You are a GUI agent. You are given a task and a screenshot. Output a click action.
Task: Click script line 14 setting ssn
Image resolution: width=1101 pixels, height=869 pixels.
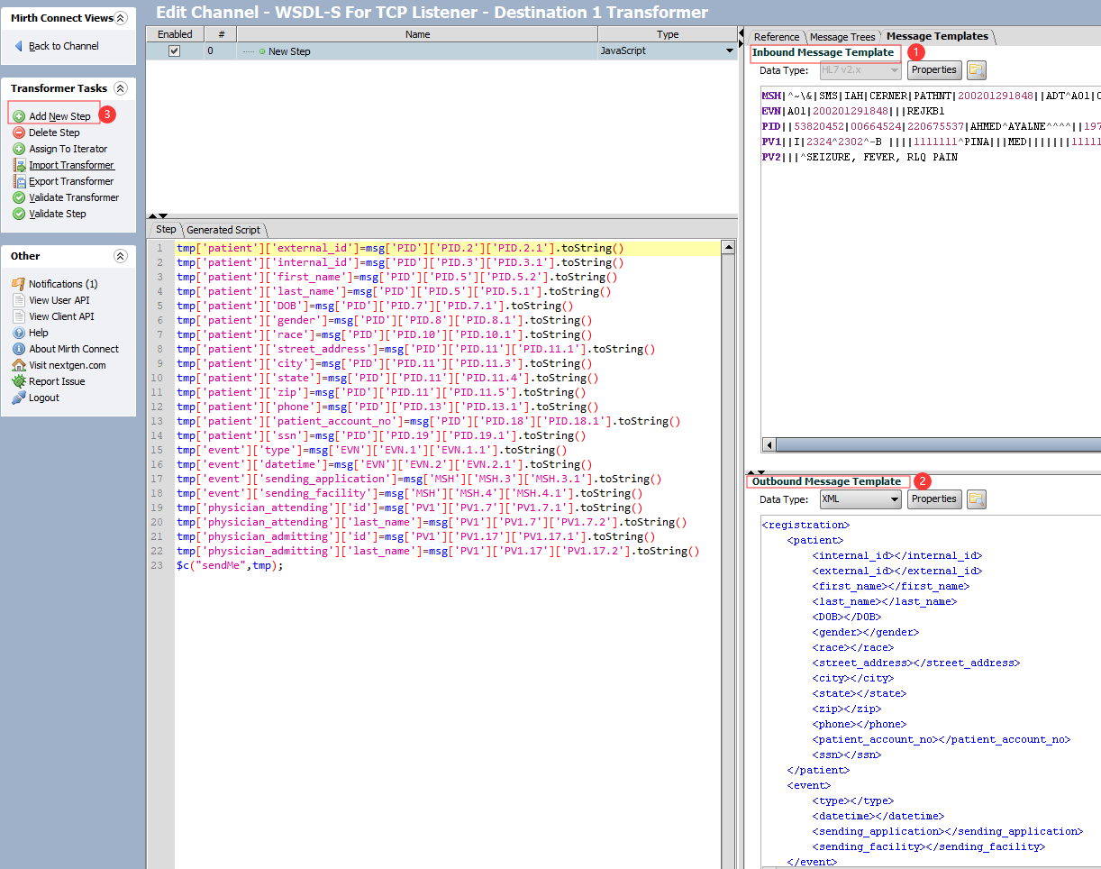pos(381,435)
